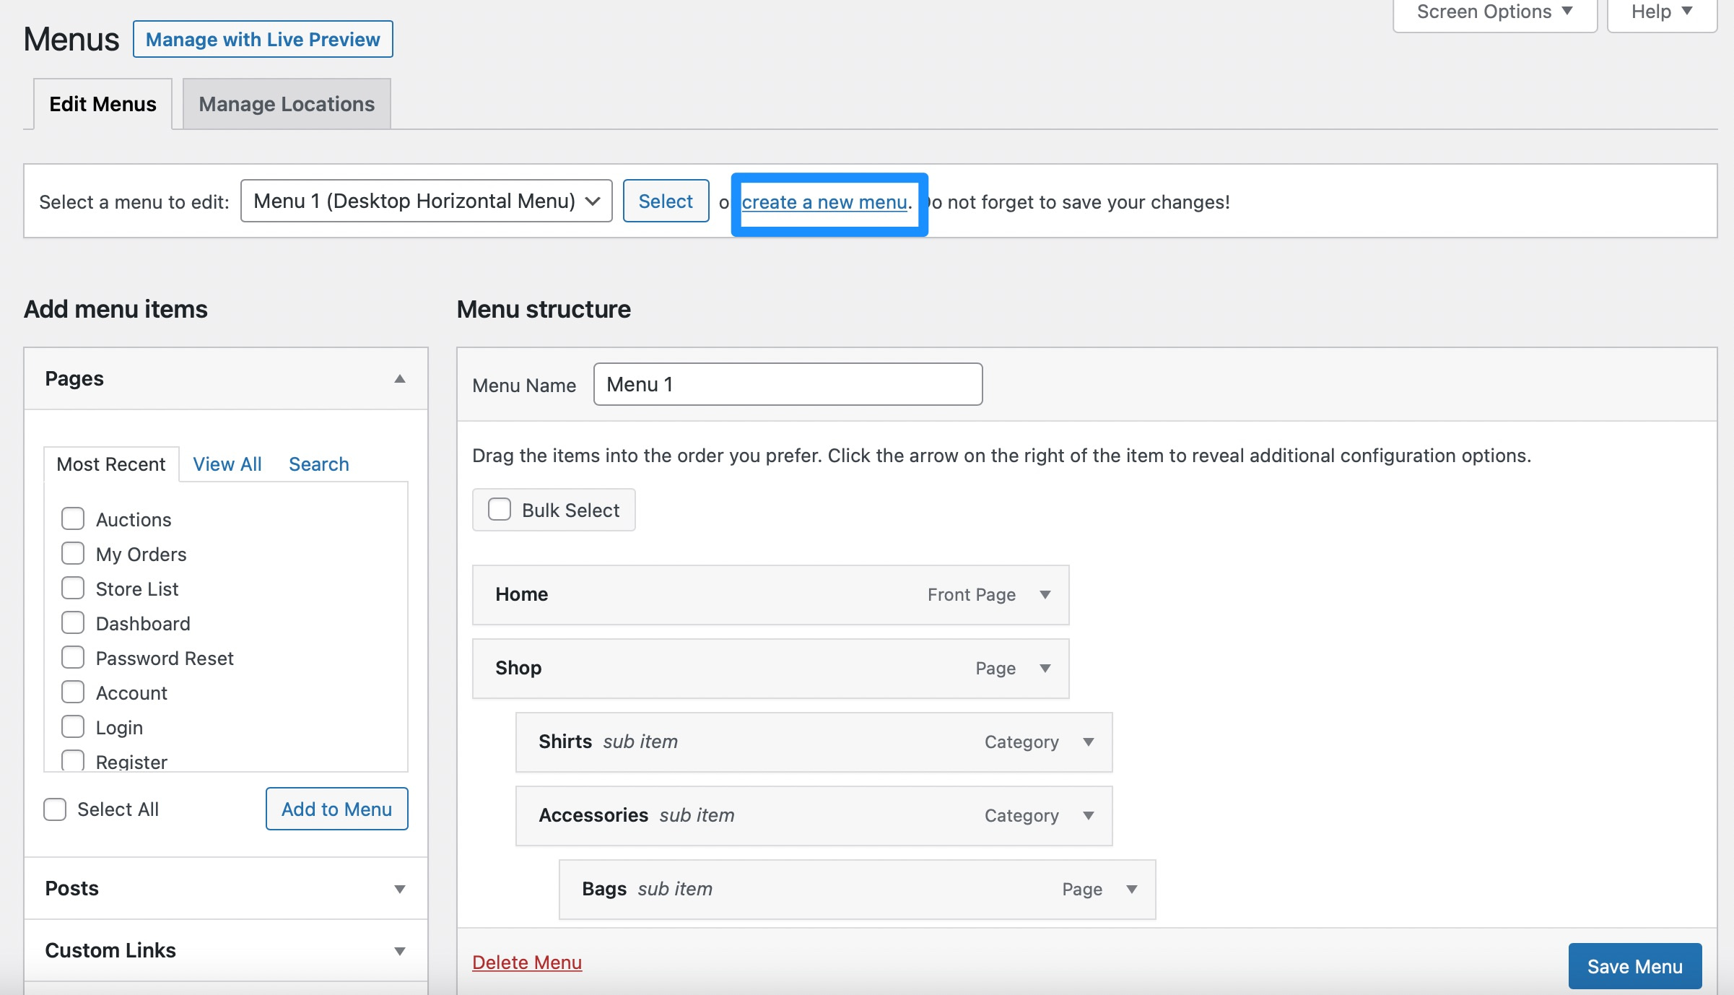Expand the Shop menu item options
This screenshot has width=1734, height=995.
point(1045,668)
